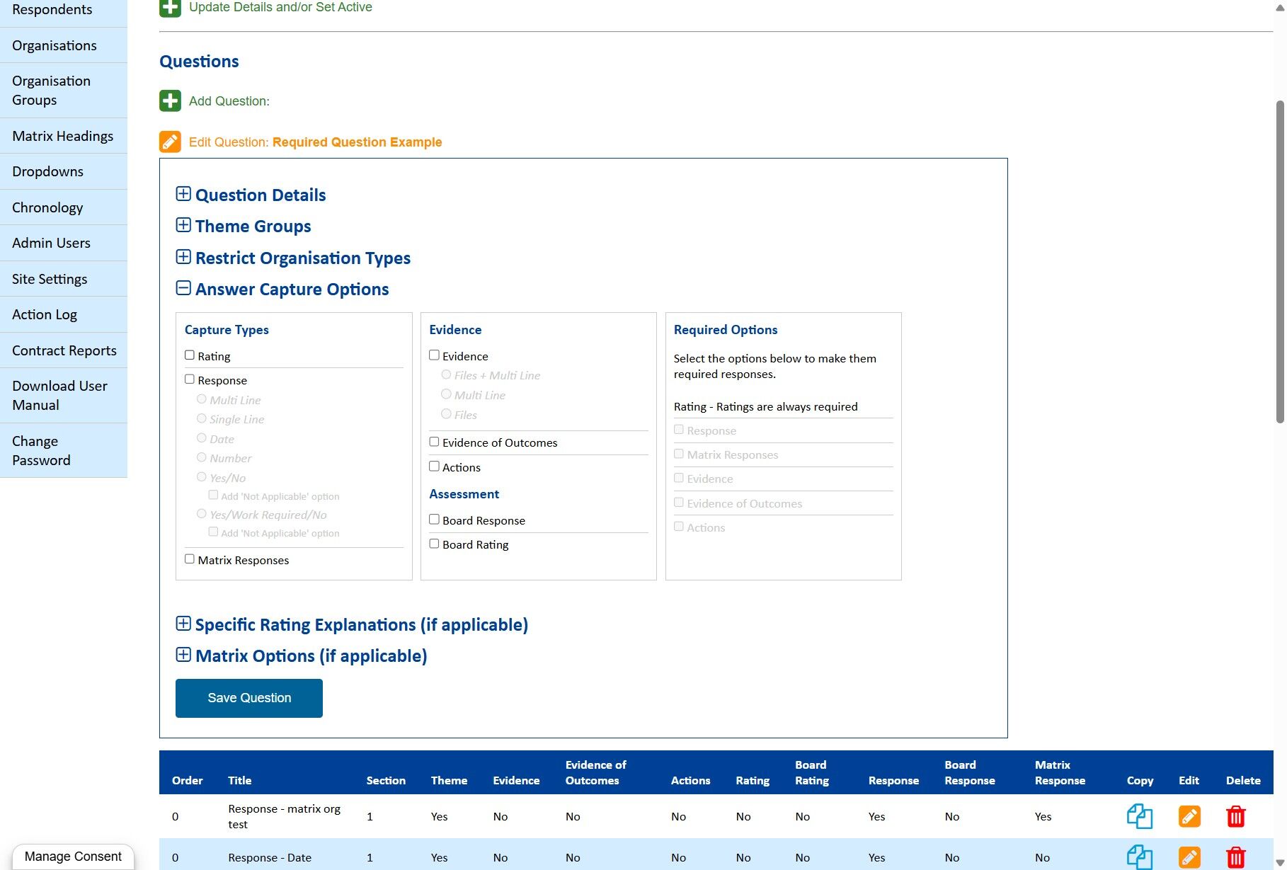Open Organisations in the sidebar
Screen dimensions: 1287x870
tap(64, 45)
